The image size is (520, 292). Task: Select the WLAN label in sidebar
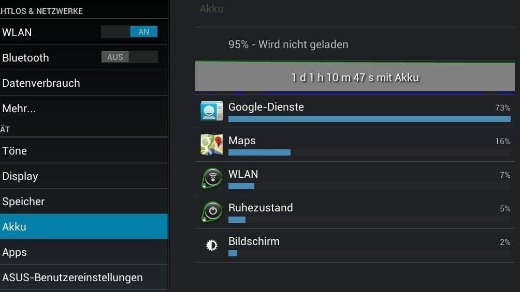point(17,33)
